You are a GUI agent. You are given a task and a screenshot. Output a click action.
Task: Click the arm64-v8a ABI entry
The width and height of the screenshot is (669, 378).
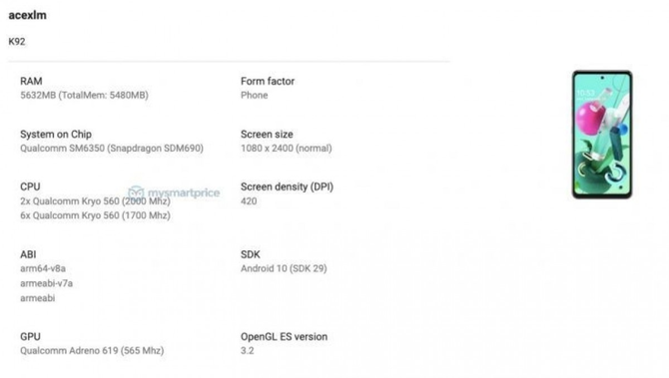[x=43, y=268]
